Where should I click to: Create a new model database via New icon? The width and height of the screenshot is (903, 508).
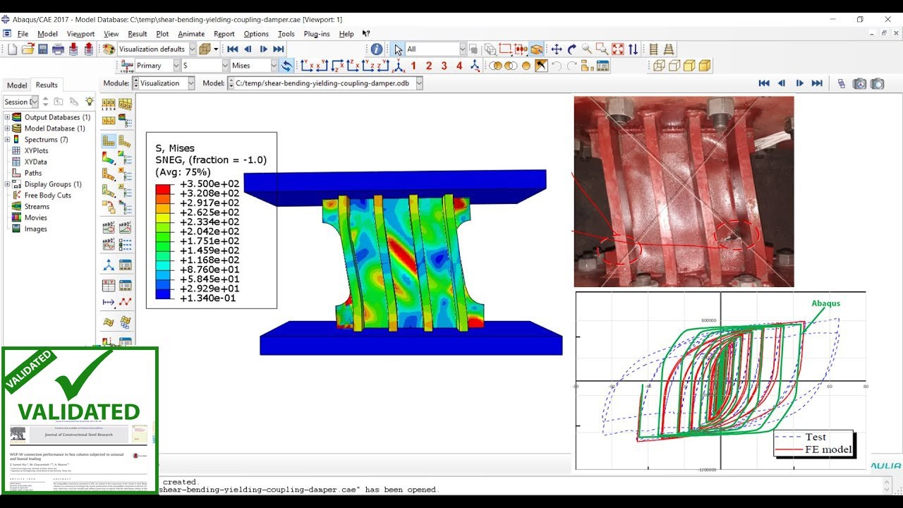pyautogui.click(x=12, y=49)
